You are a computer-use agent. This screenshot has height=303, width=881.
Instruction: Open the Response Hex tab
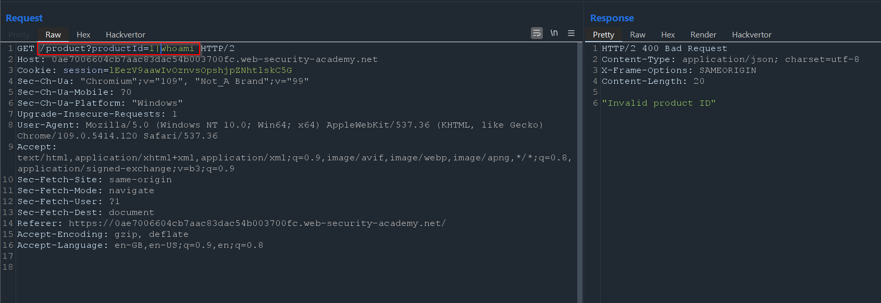[x=668, y=35]
